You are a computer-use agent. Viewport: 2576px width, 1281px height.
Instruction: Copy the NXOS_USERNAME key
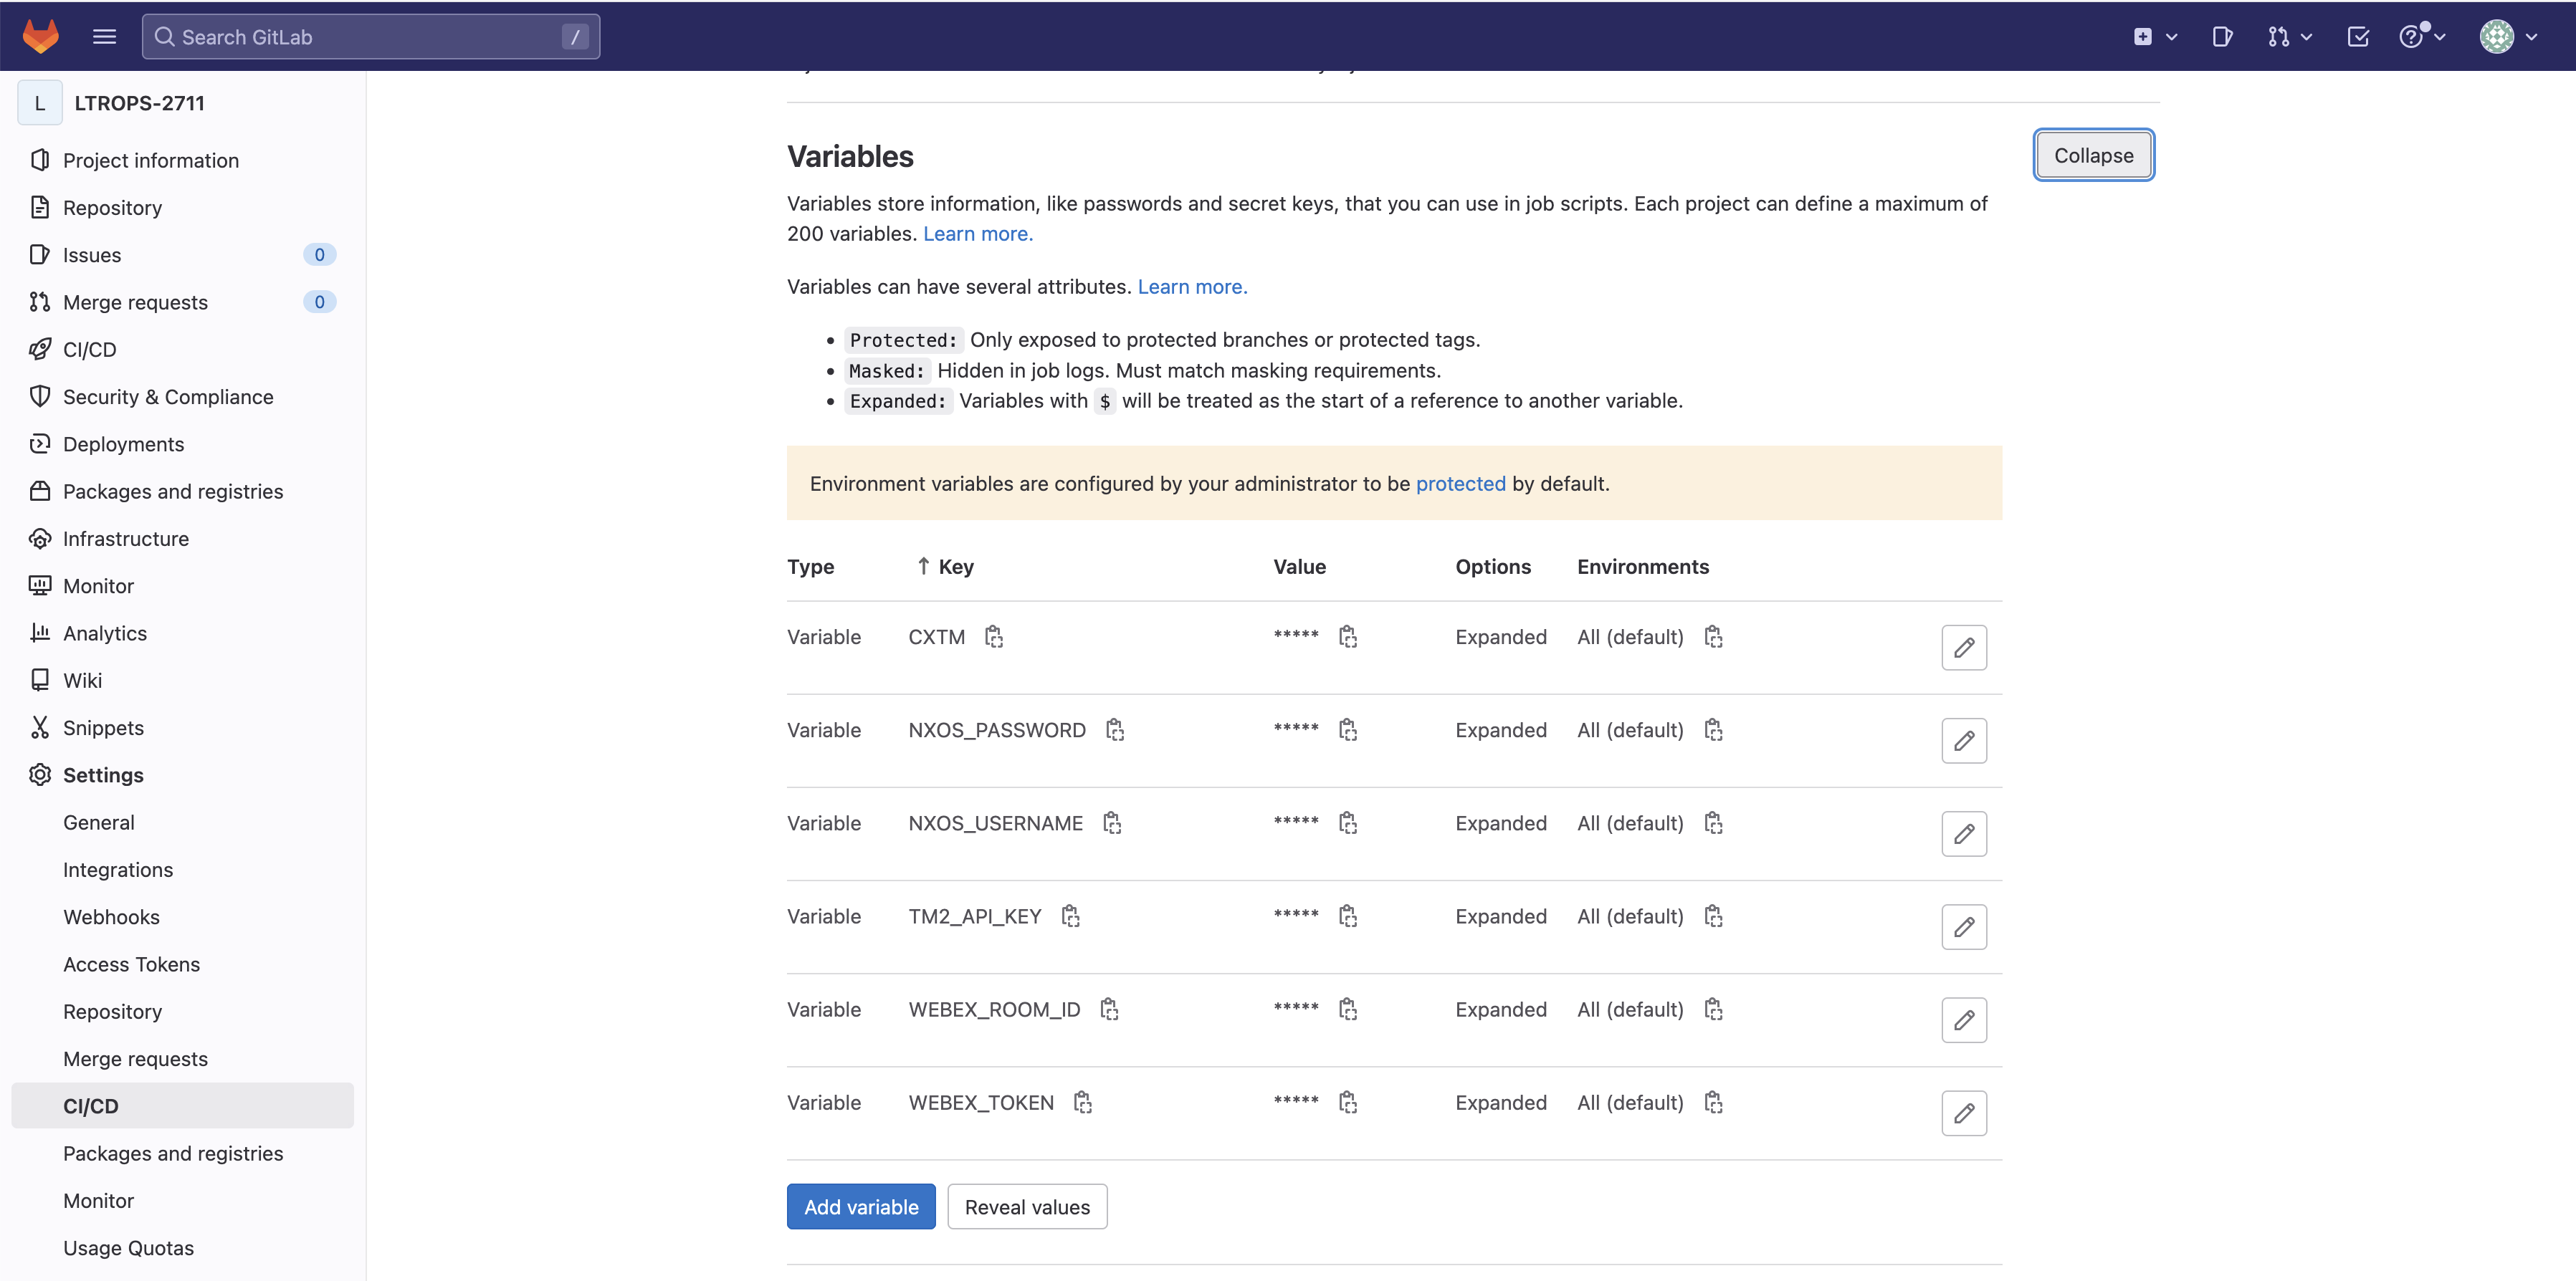click(1111, 823)
